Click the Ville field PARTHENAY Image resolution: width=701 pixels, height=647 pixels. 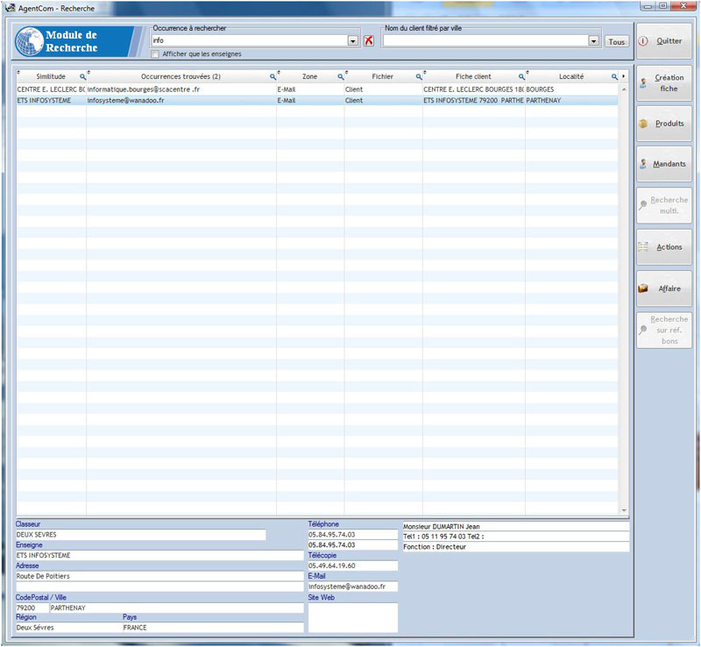tap(177, 608)
